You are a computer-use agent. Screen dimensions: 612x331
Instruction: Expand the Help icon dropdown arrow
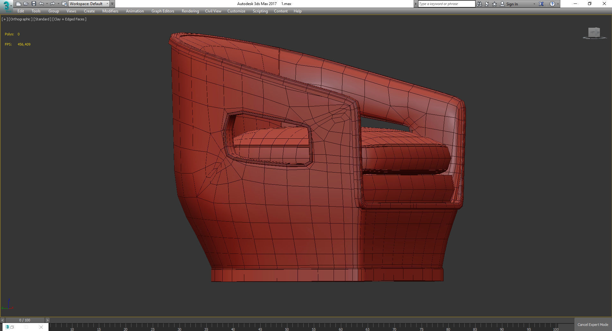pos(558,4)
